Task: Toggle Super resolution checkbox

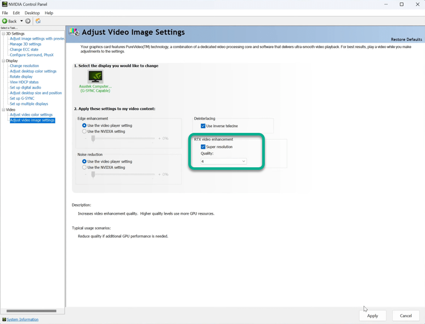Action: [203, 147]
